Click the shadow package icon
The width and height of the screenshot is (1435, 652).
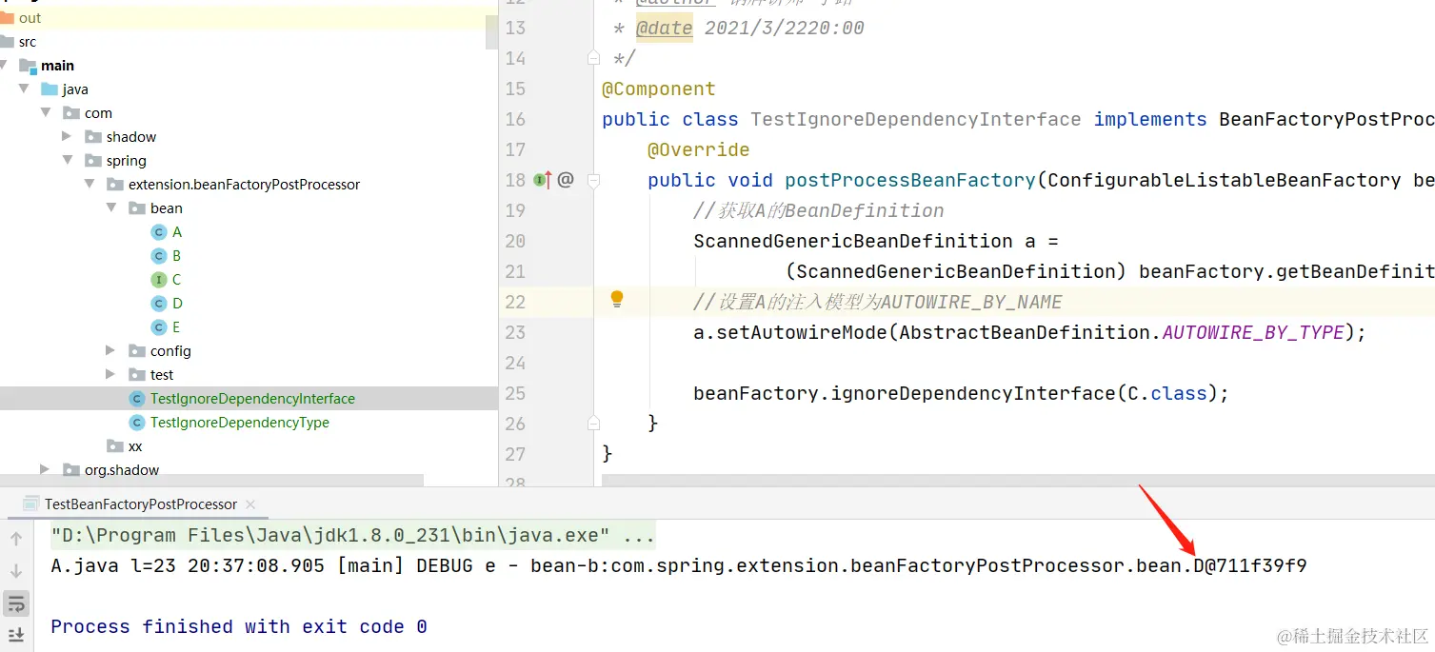pyautogui.click(x=93, y=137)
